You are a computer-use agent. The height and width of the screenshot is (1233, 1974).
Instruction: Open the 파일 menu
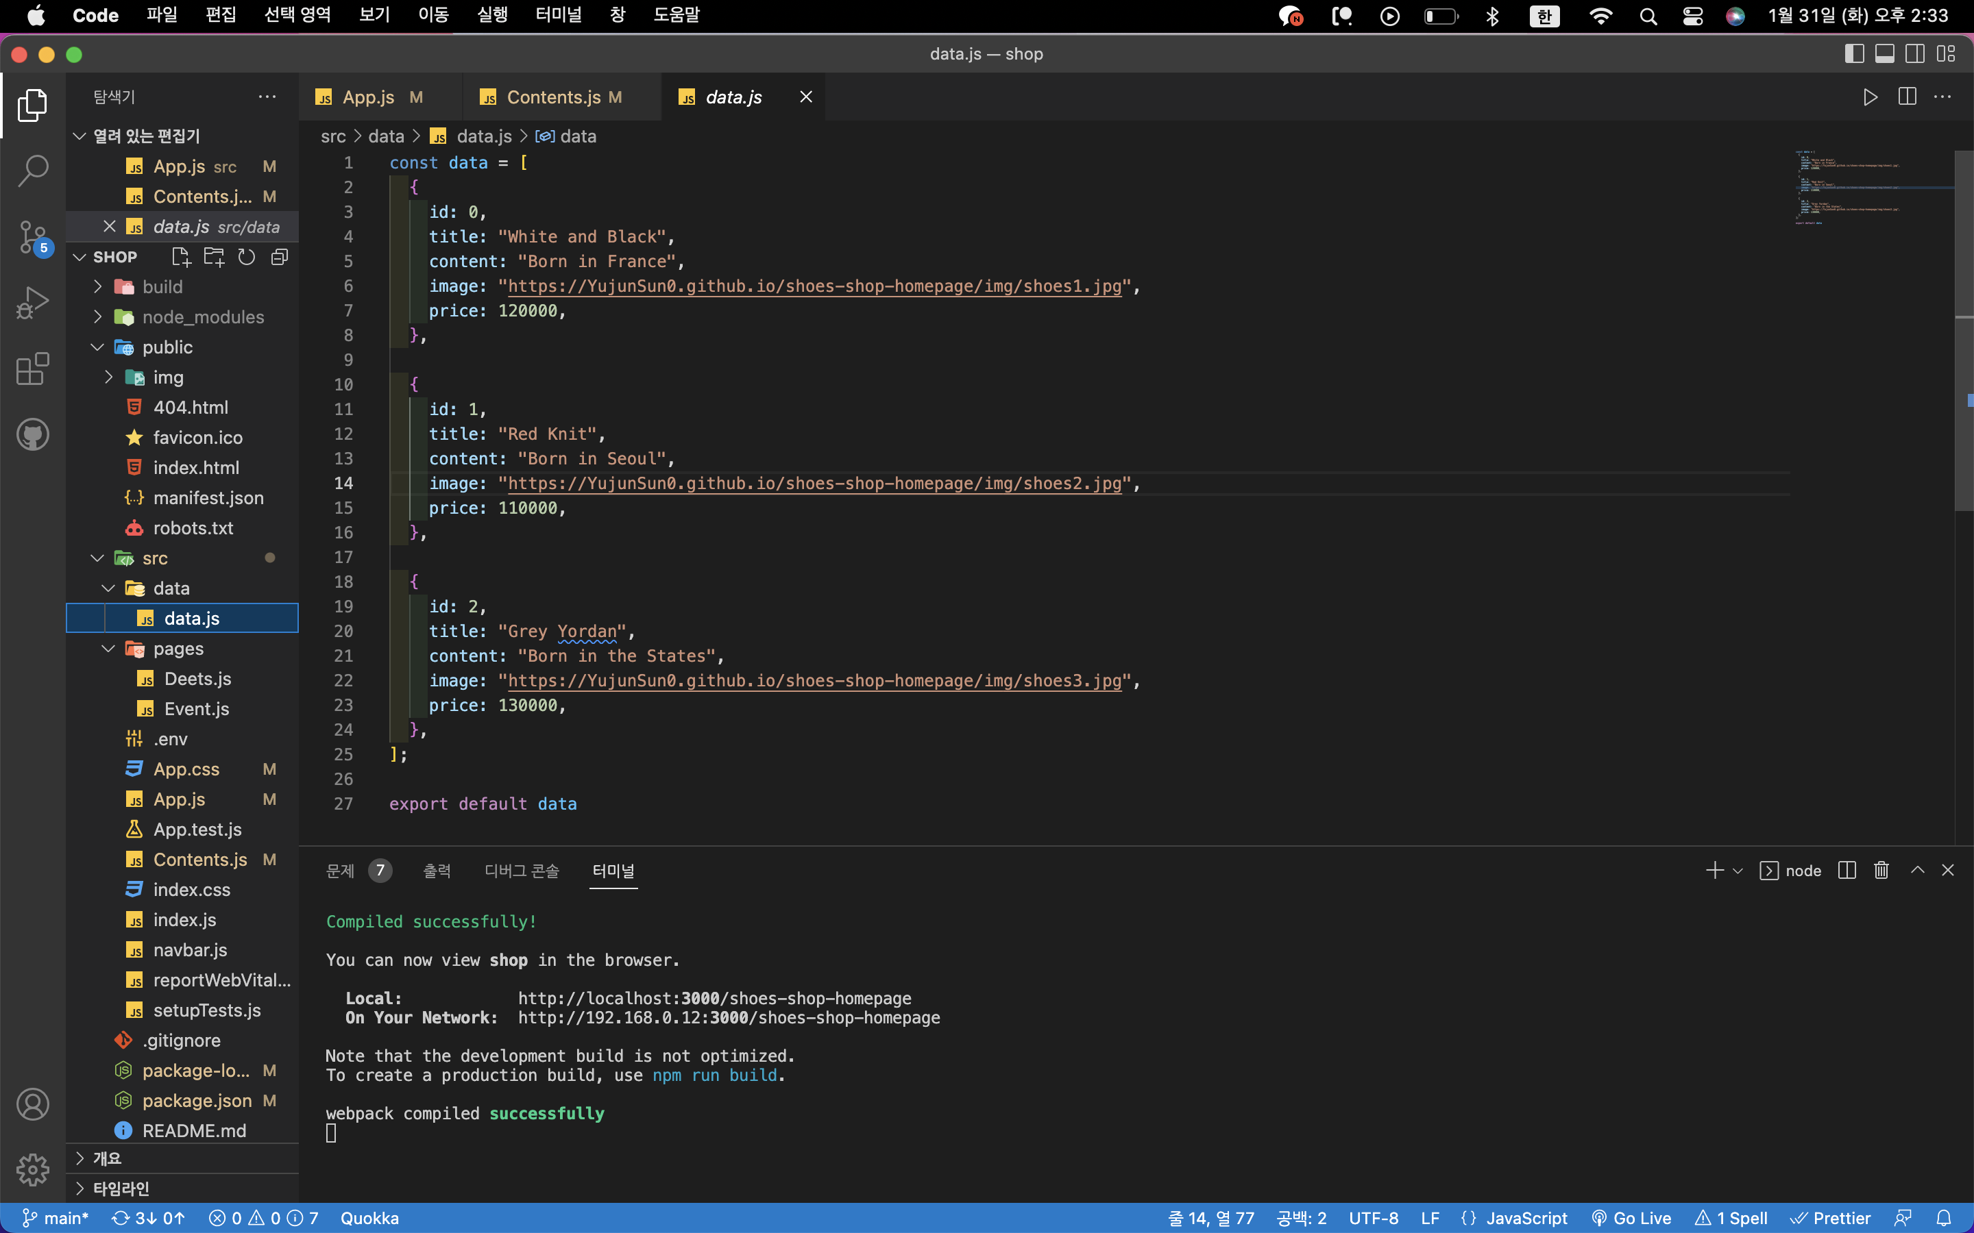[162, 14]
